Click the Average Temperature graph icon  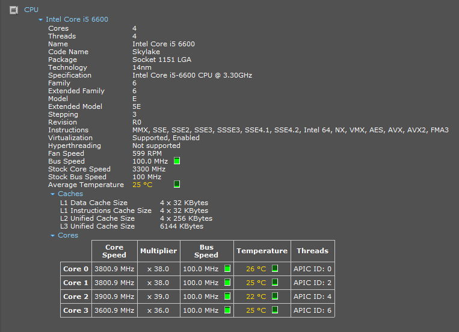coord(177,184)
